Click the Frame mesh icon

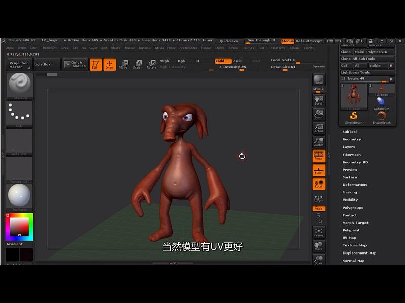click(319, 232)
